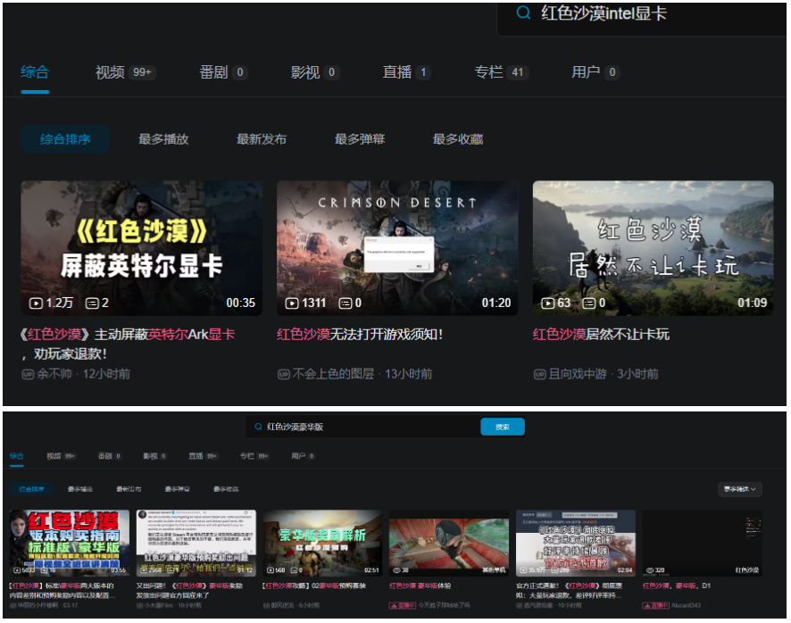Open the 居然不让i卡玩 video thumbnail
The image size is (791, 623).
pos(653,248)
